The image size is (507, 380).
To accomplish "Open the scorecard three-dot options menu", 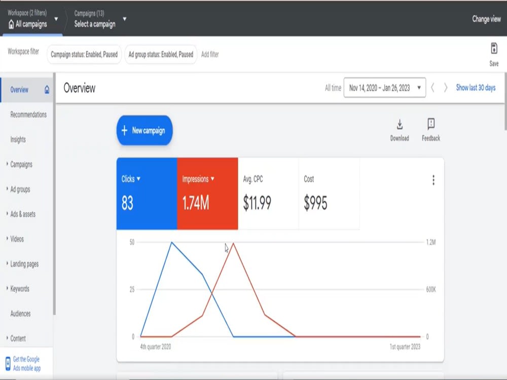I will pyautogui.click(x=433, y=180).
